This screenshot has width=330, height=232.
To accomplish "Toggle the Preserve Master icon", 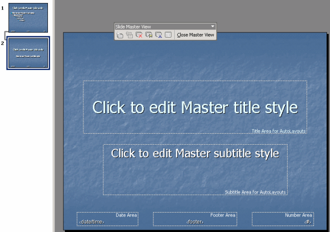I will pos(149,35).
